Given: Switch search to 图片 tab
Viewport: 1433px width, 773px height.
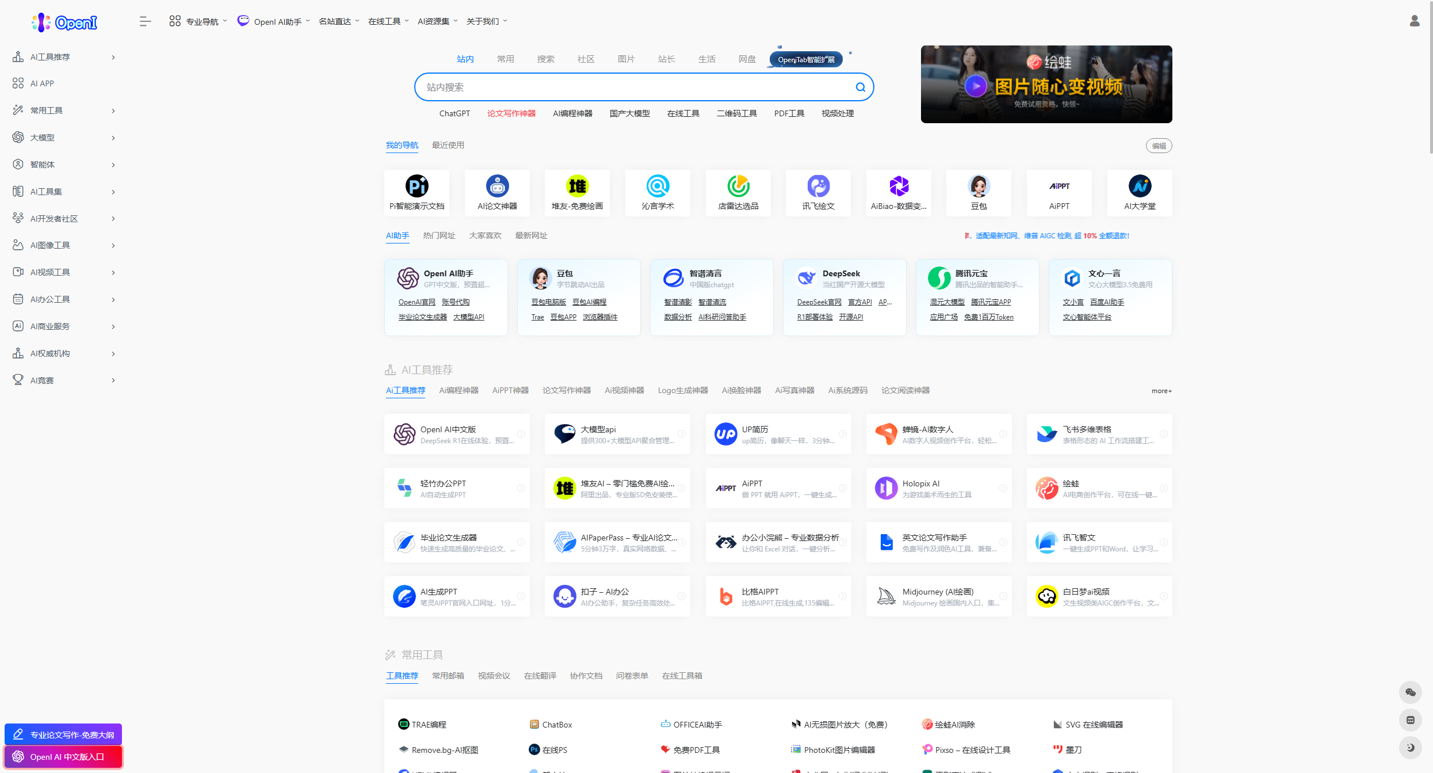Looking at the screenshot, I should (626, 59).
